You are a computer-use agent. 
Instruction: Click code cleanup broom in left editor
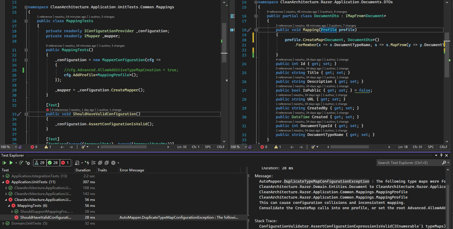pyautogui.click(x=84, y=147)
